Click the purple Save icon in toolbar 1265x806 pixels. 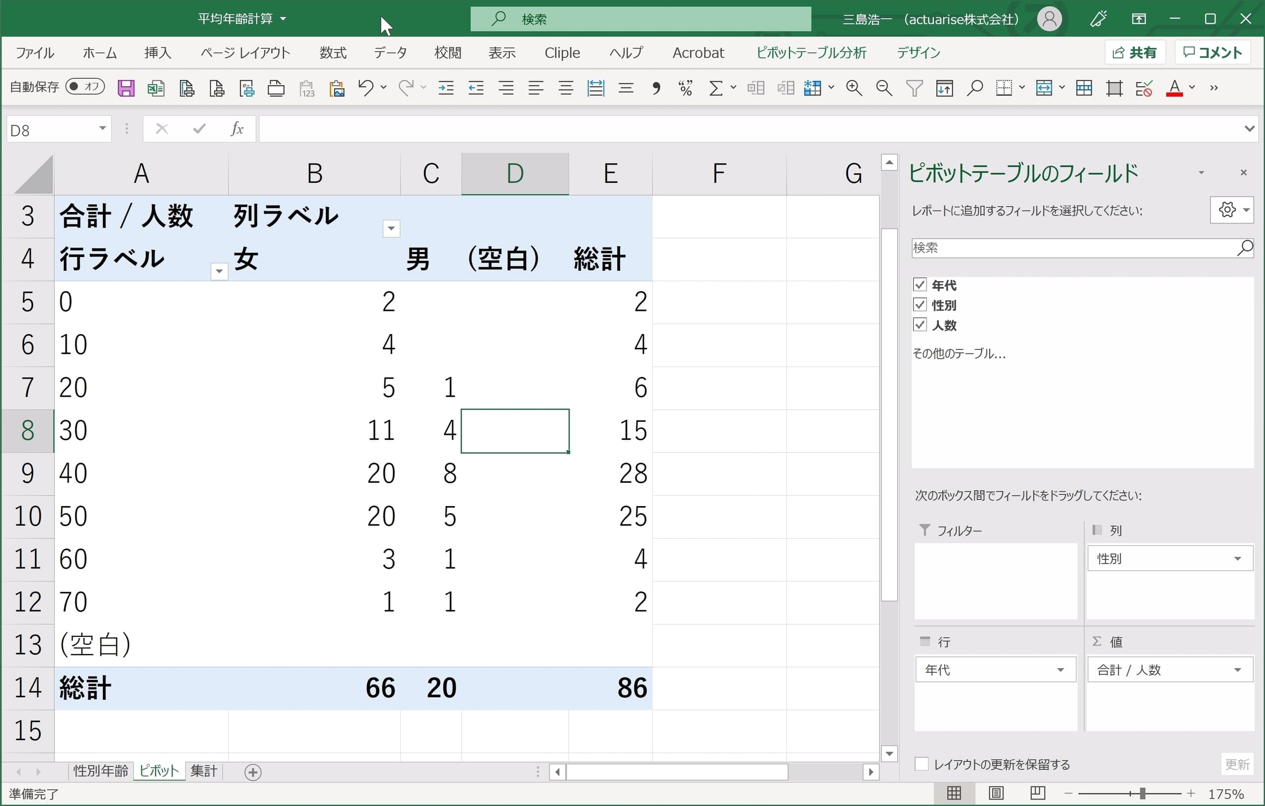pos(126,88)
